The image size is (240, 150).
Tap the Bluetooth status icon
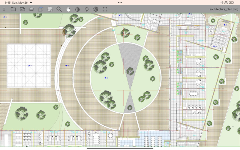click(x=222, y=2)
